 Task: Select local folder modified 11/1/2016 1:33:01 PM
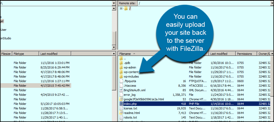[36, 63]
